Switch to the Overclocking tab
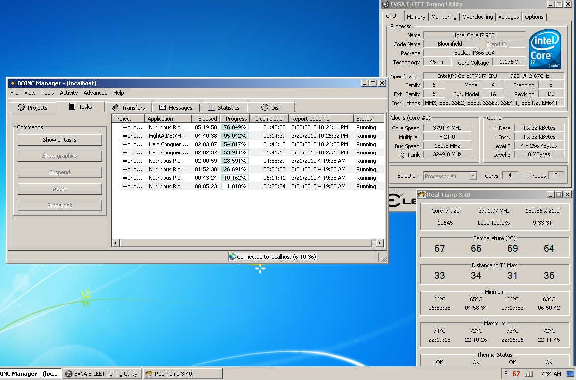Image resolution: width=576 pixels, height=380 pixels. (x=477, y=17)
